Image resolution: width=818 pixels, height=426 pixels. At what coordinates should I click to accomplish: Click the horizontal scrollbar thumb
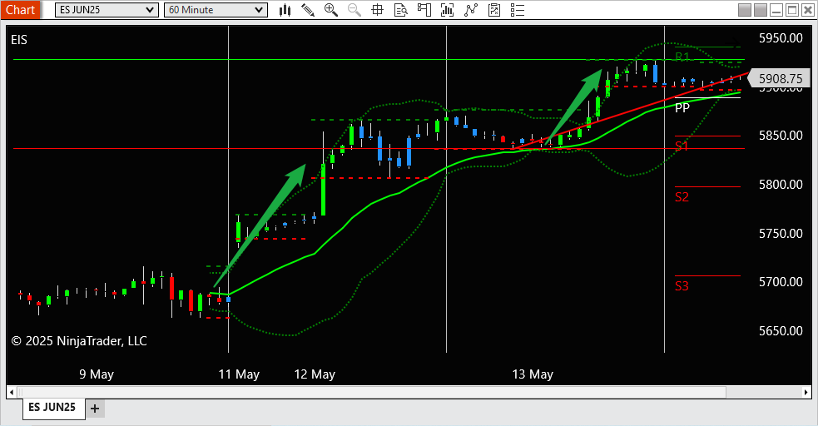pos(371,392)
